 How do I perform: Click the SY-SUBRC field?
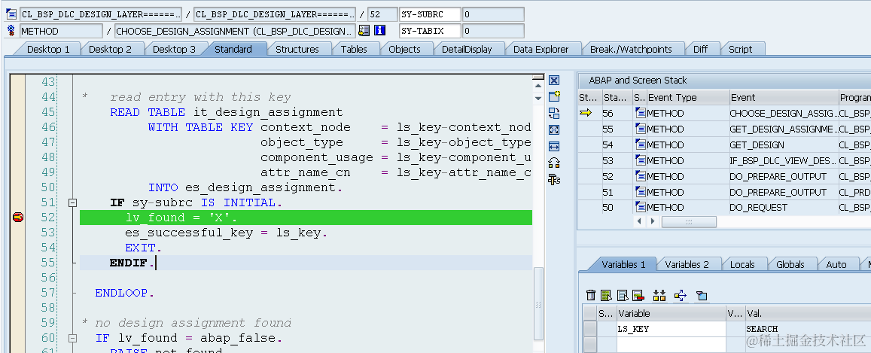pyautogui.click(x=430, y=14)
